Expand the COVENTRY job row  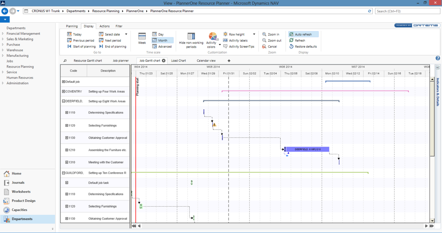(64, 92)
